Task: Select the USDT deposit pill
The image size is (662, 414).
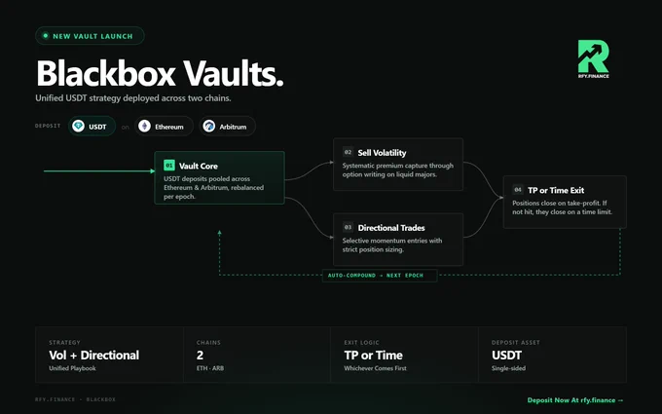Action: (92, 126)
